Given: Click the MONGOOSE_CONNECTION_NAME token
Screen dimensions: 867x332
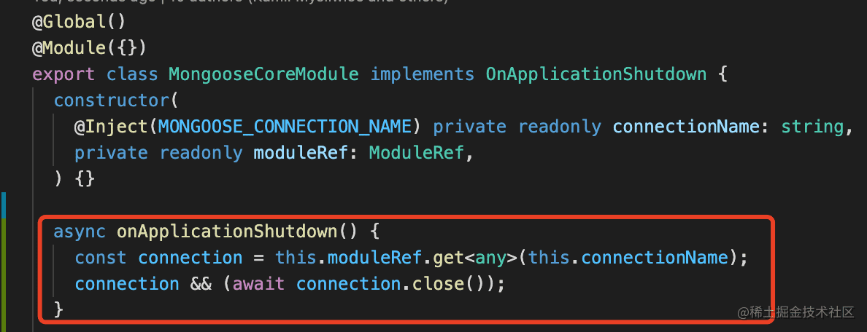Looking at the screenshot, I should click(x=285, y=127).
